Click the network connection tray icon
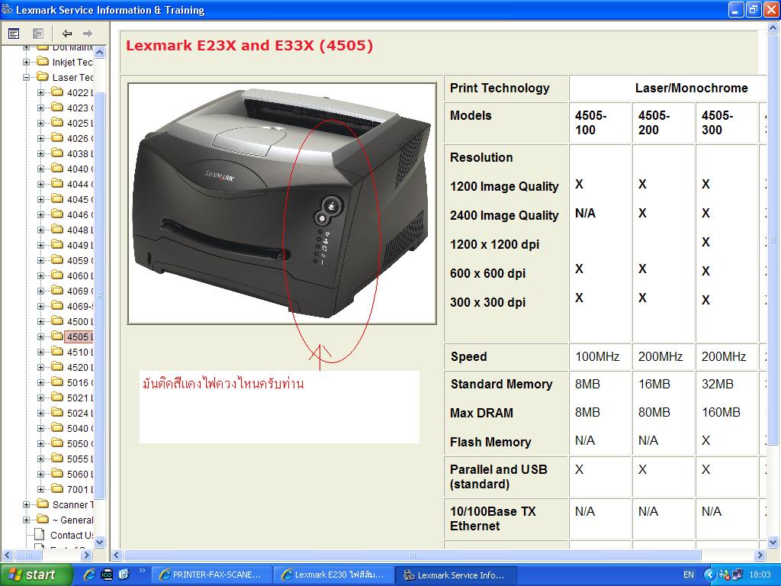Viewport: 781px width, 586px height. click(x=737, y=575)
